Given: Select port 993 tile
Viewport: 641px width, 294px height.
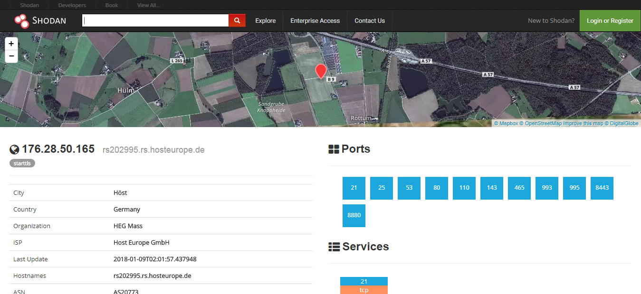Looking at the screenshot, I should (547, 188).
